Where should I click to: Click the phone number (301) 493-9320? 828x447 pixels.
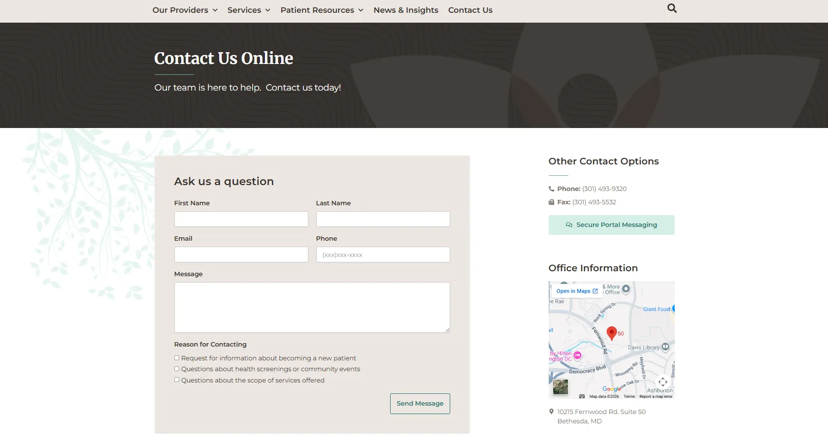[604, 189]
